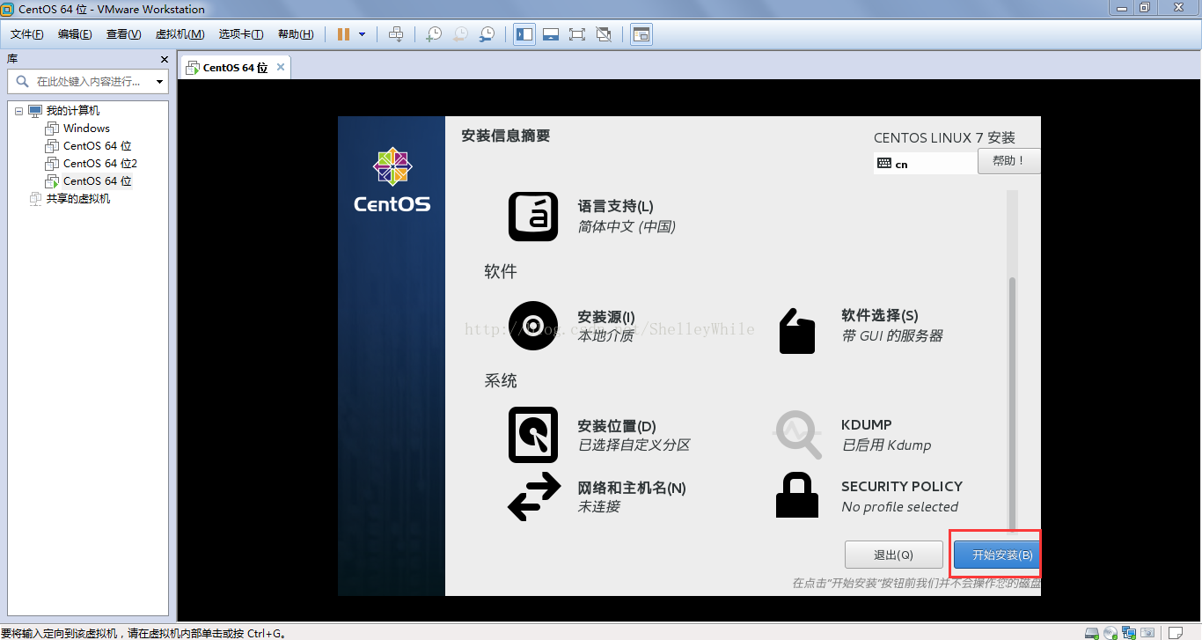
Task: Open the snapshot manager clock-wrench icon
Action: [487, 34]
